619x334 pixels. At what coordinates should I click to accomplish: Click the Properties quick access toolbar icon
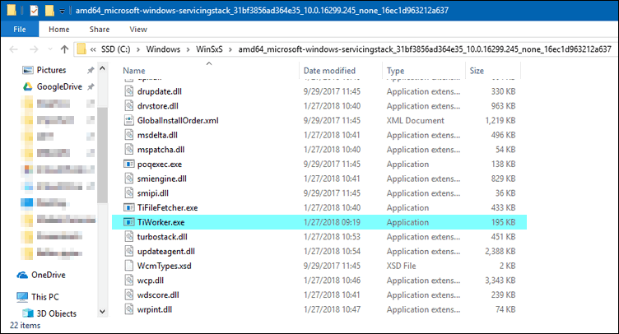pos(34,11)
